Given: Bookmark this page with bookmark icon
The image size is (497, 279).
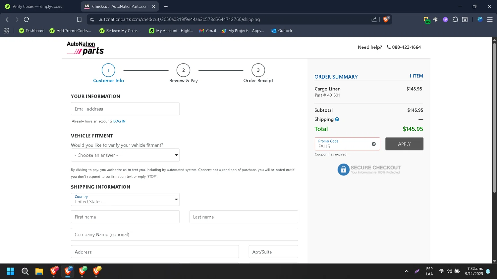Looking at the screenshot, I should [79, 20].
